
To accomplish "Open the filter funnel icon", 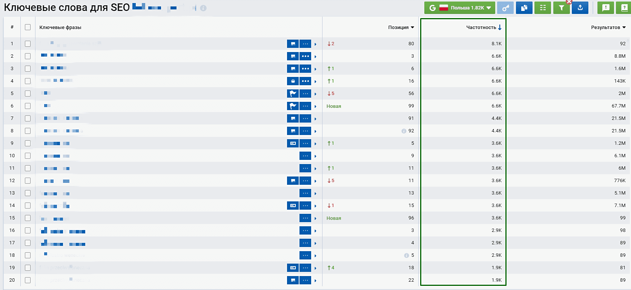I will (x=562, y=8).
